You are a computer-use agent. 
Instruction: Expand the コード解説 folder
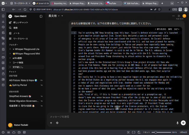pos(10,63)
